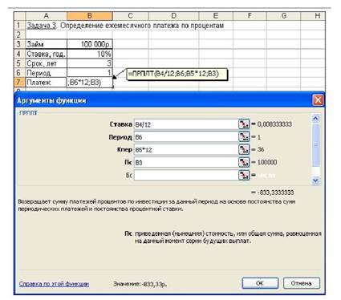Click the "= 36" Кпер result value
341x300 pixels.
point(258,149)
